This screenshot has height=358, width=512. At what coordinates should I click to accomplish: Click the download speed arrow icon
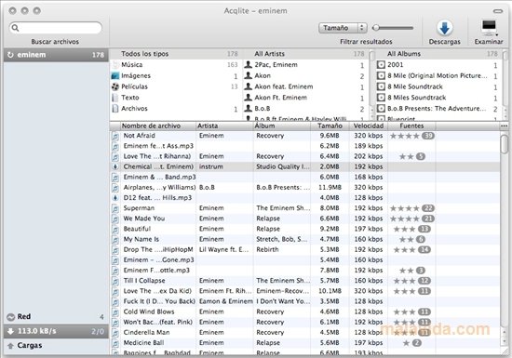10,331
